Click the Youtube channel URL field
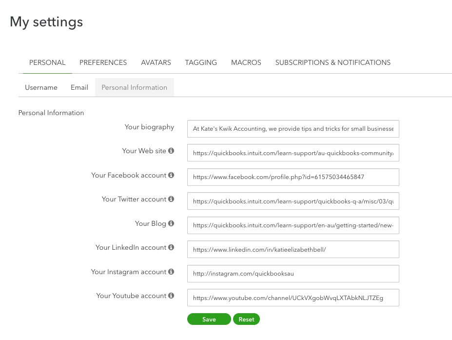This screenshot has height=340, width=452. coord(293,298)
